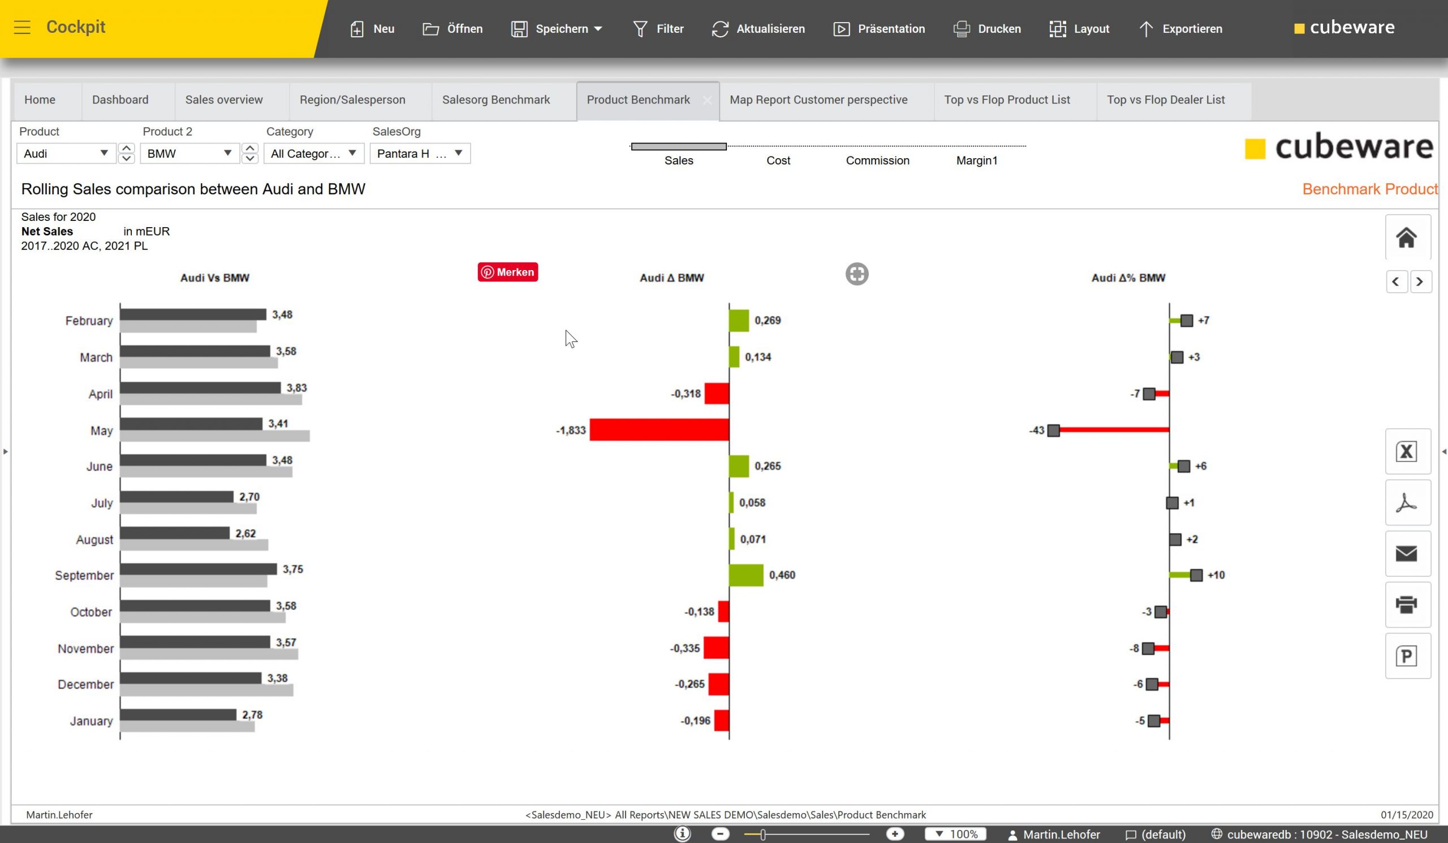Export report to Excel
Image resolution: width=1448 pixels, height=843 pixels.
(x=1407, y=451)
